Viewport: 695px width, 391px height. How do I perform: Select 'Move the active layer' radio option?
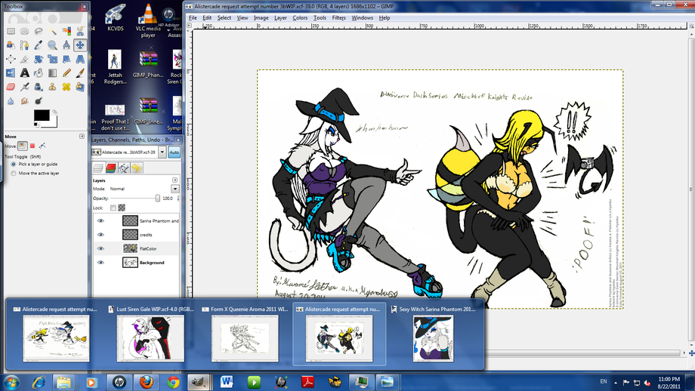[x=14, y=174]
